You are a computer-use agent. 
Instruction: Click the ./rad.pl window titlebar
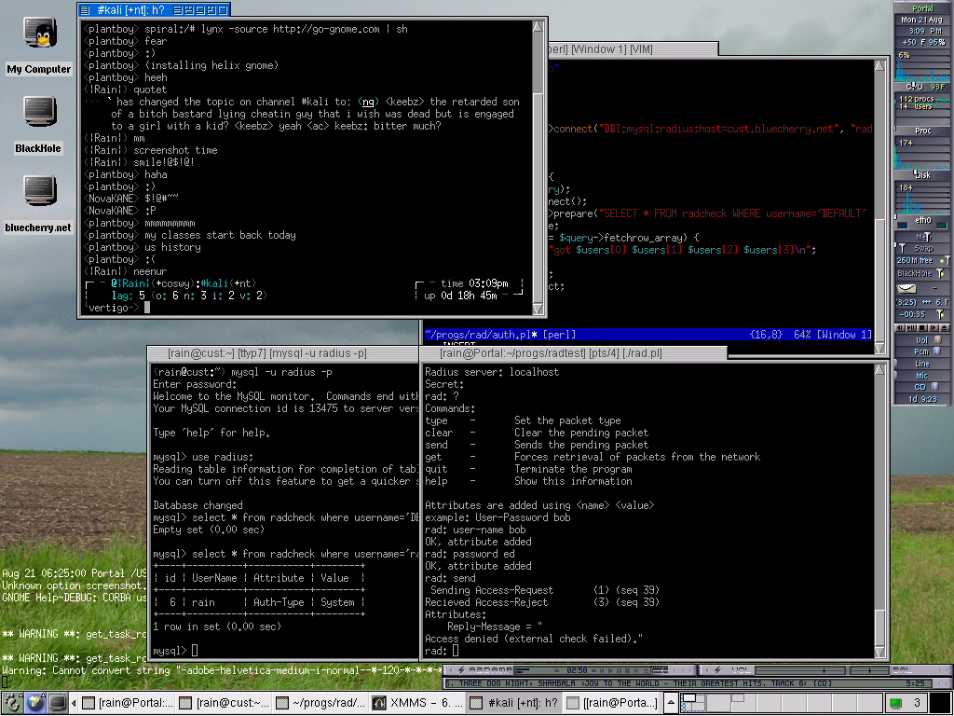tap(573, 353)
